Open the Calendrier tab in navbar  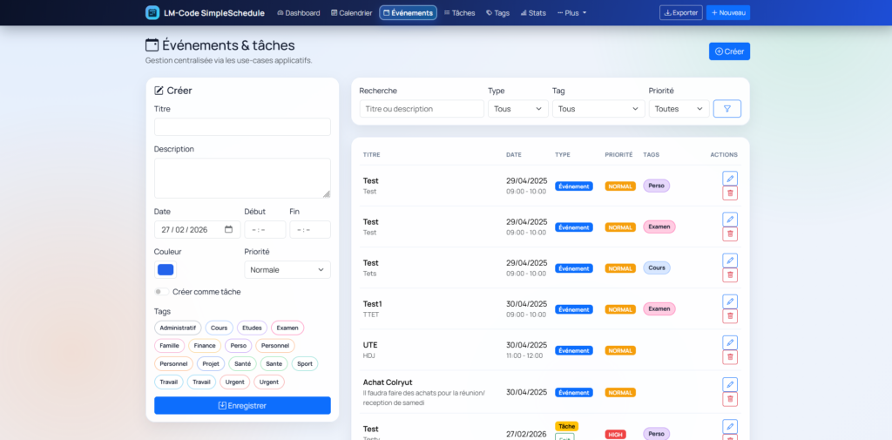(352, 13)
